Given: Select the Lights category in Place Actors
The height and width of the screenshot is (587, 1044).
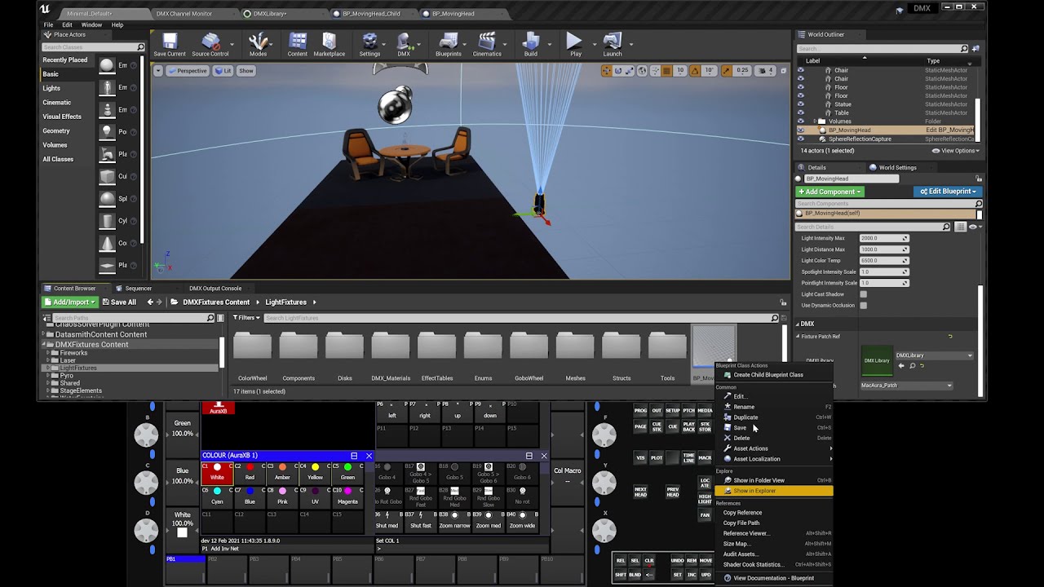Looking at the screenshot, I should [x=51, y=88].
